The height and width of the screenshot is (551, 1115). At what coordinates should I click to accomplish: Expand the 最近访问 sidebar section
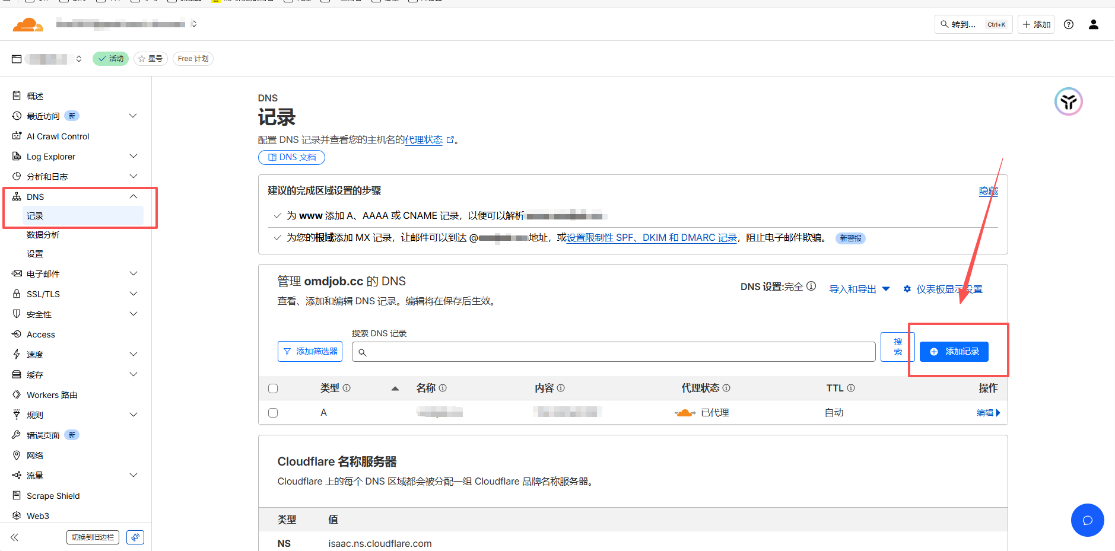pos(134,116)
